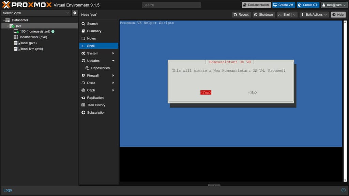Open the Ceph management section
Screen dimensions: 349x196
[91, 90]
